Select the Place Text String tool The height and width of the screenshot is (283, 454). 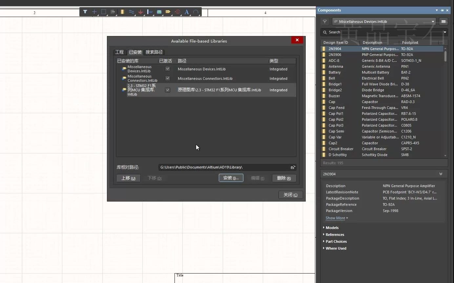(187, 12)
